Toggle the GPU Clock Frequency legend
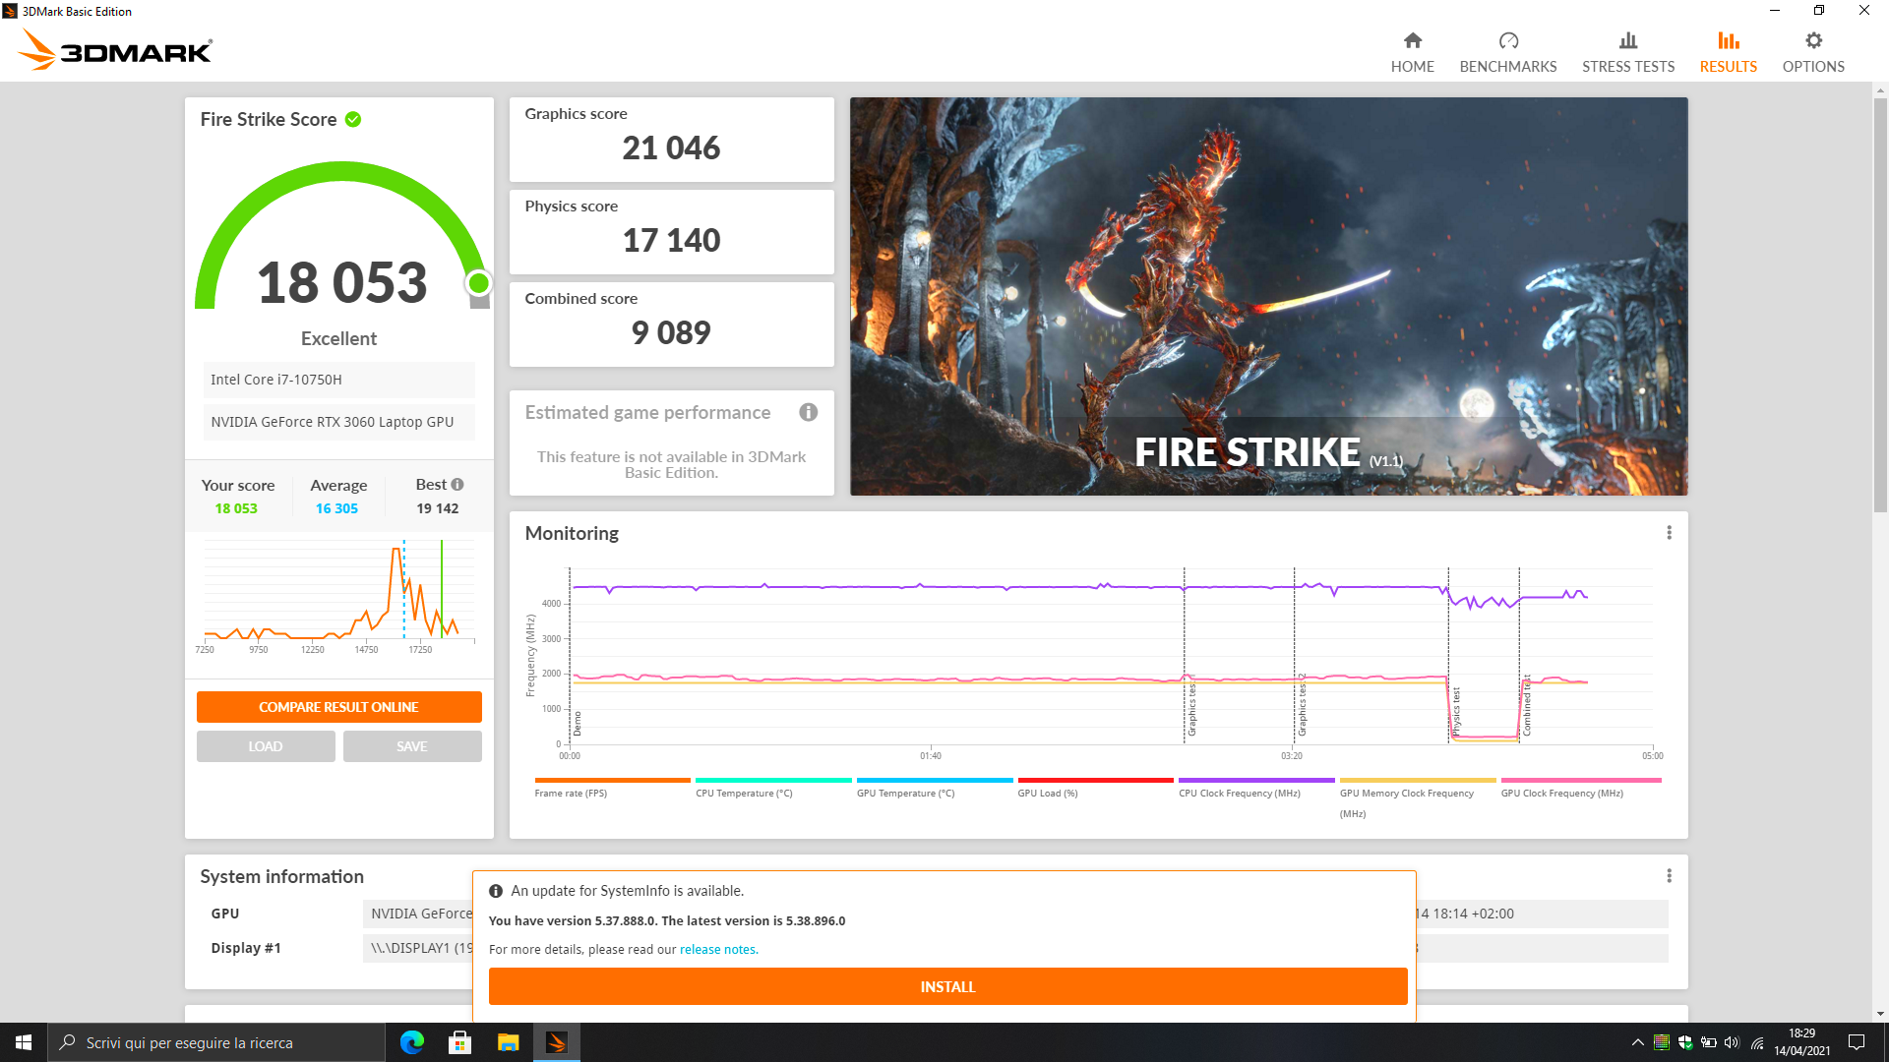 [1580, 788]
